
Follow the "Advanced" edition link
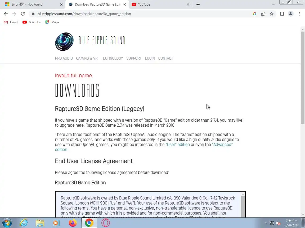coord(222,145)
